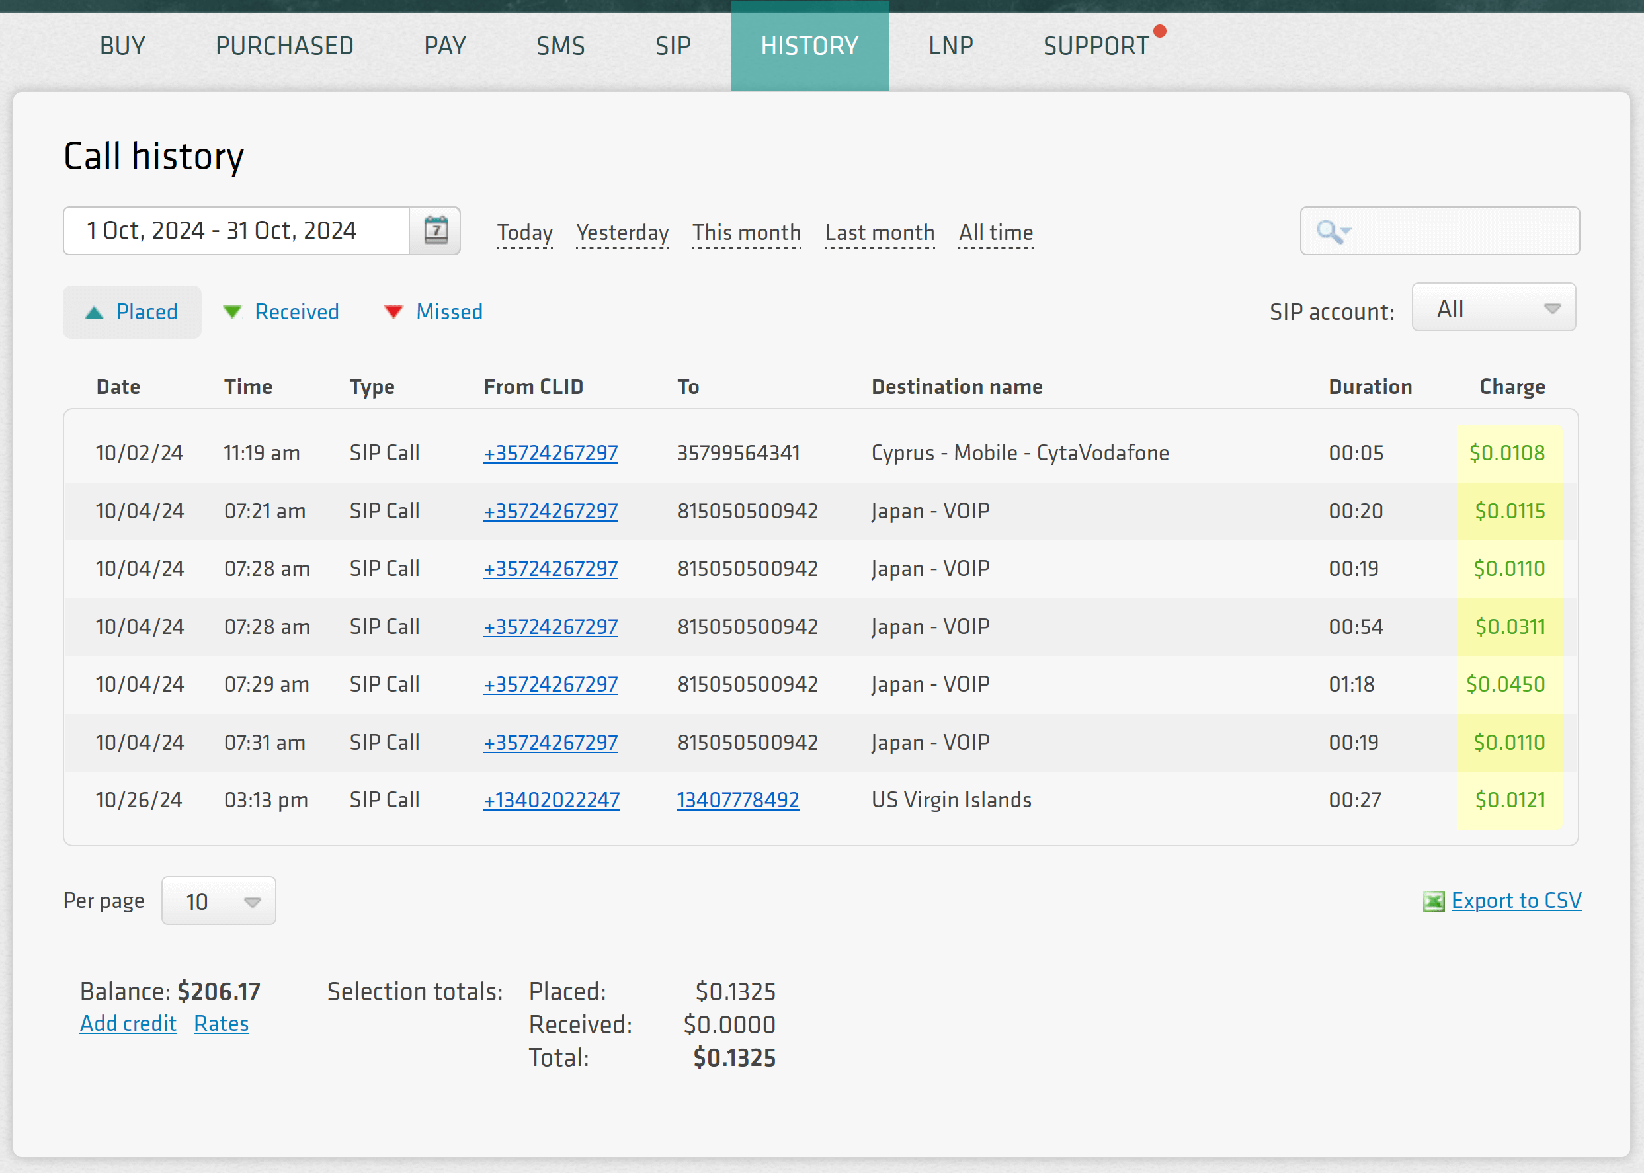Toggle the Missed calls filter

point(448,312)
